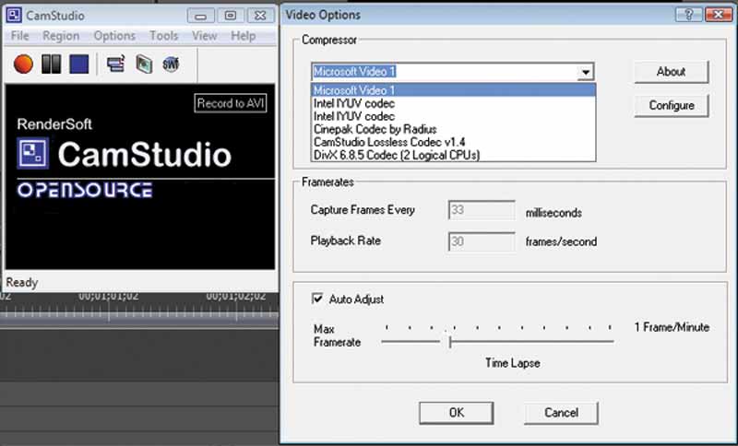Viewport: 738px width, 446px height.
Task: Click the Configure button
Action: [x=671, y=105]
